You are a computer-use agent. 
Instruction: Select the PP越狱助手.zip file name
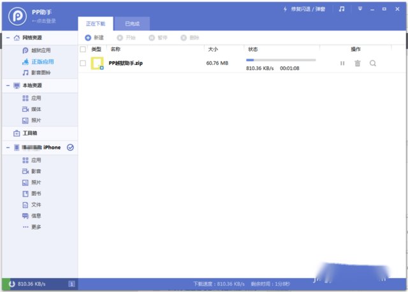(126, 63)
